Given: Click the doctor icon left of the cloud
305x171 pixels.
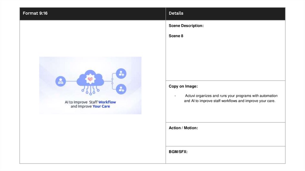Looking at the screenshot, I should [61, 81].
